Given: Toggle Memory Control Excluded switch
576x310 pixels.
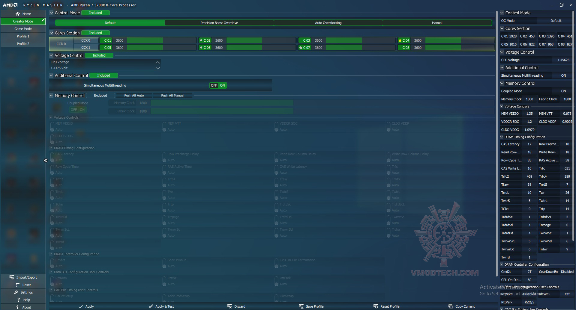Looking at the screenshot, I should (x=100, y=96).
